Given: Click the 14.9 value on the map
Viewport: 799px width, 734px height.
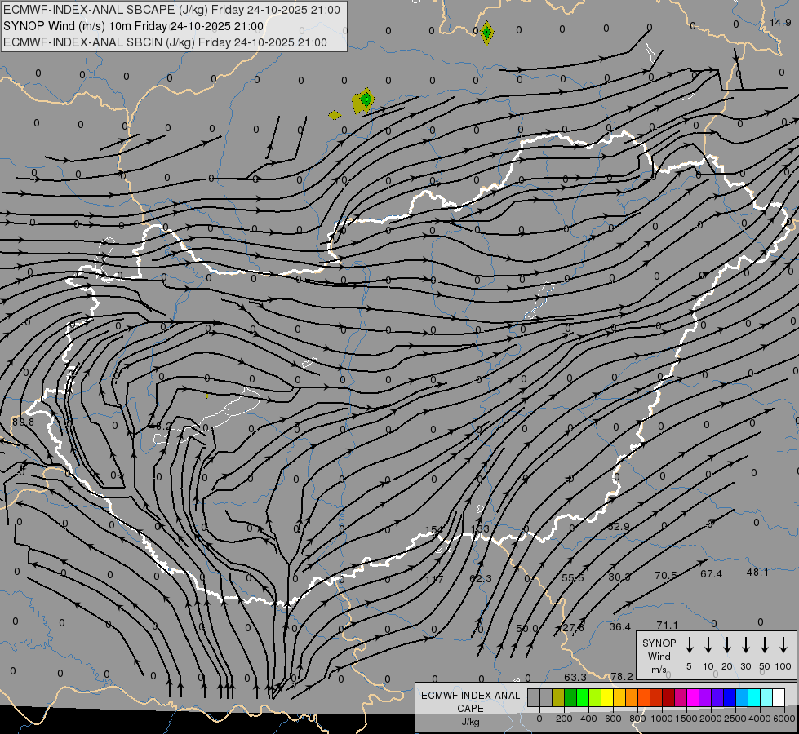Looking at the screenshot, I should point(780,22).
